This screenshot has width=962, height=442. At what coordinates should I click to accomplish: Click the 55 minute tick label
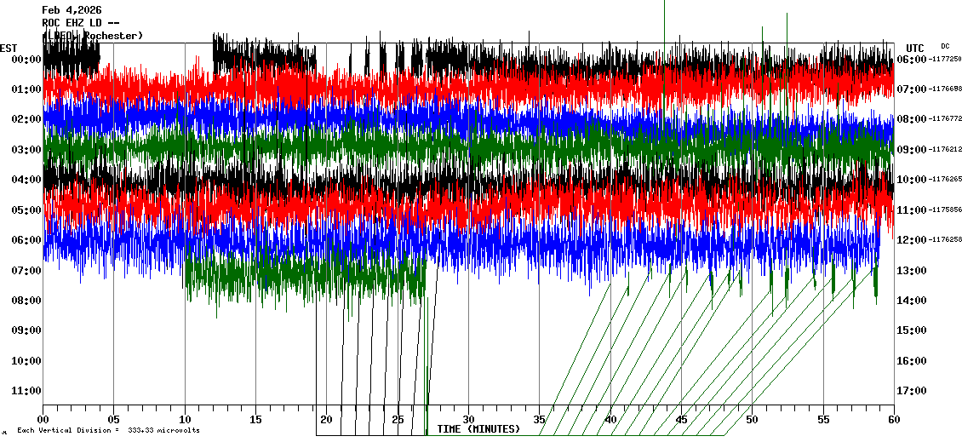tap(822, 420)
